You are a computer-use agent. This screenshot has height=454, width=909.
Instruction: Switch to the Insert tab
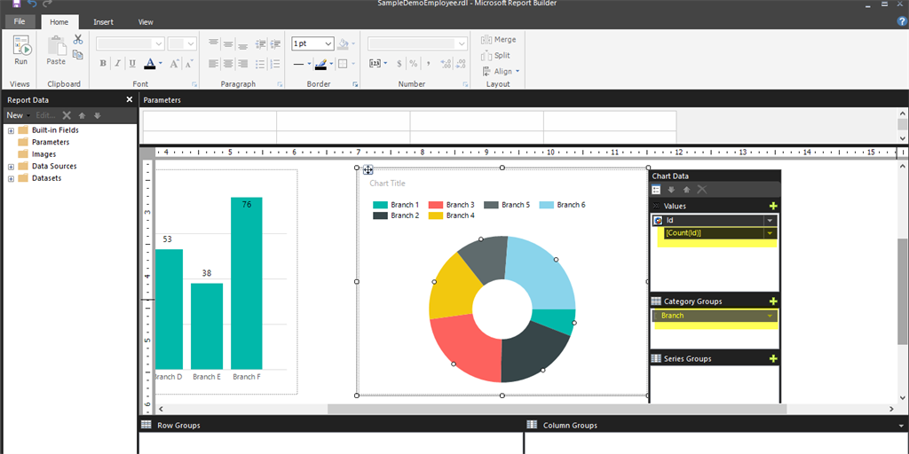point(103,22)
